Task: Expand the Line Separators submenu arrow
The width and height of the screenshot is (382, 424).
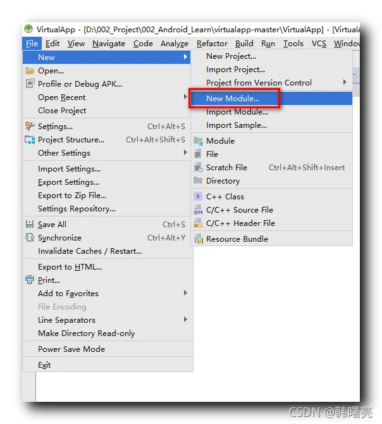Action: (185, 320)
